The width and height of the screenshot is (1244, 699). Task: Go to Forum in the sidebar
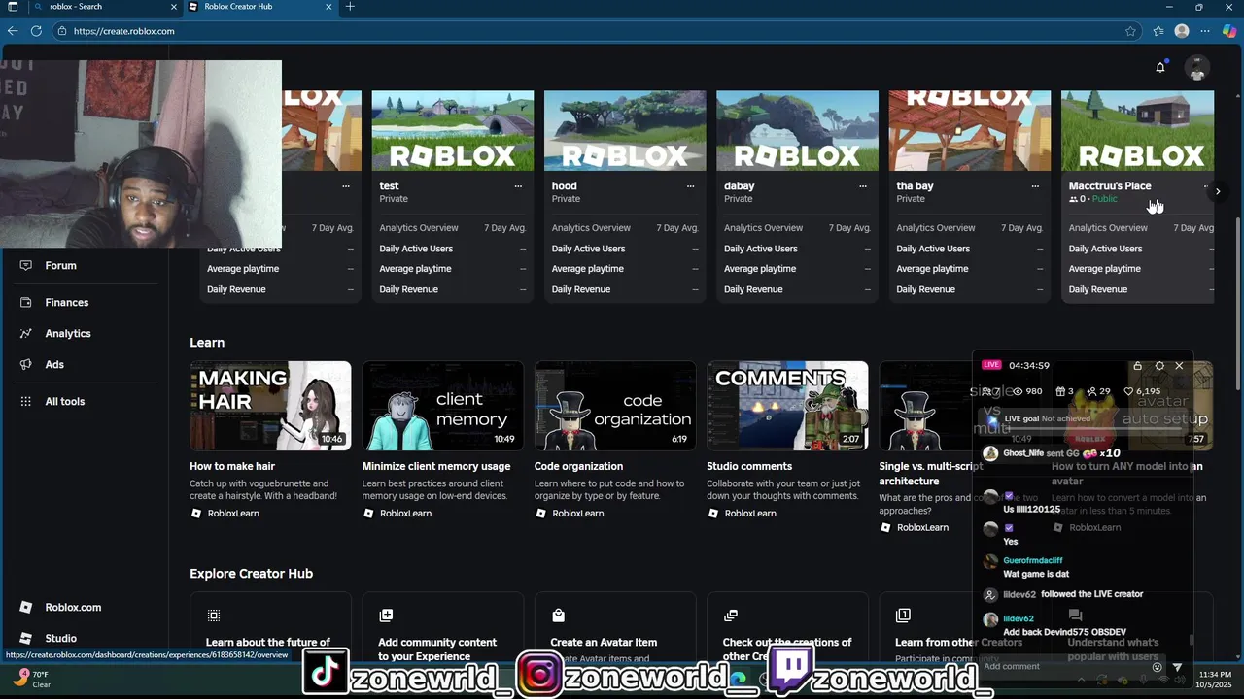60,265
